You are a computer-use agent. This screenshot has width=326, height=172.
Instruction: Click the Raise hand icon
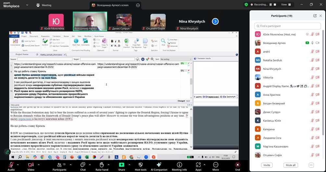(102, 165)
